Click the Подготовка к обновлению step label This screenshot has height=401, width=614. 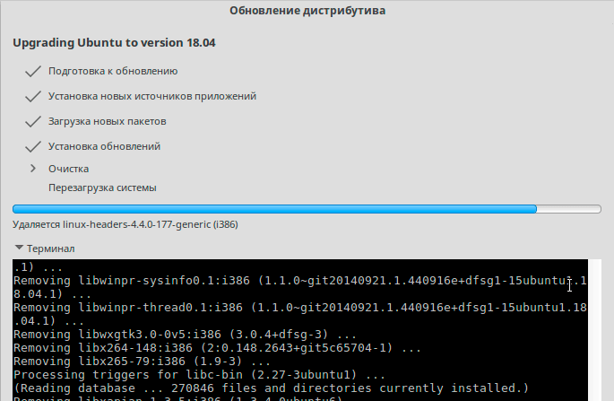pyautogui.click(x=112, y=71)
